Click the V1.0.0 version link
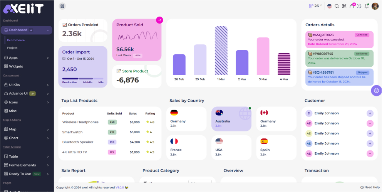The image size is (382, 192). click(120, 187)
